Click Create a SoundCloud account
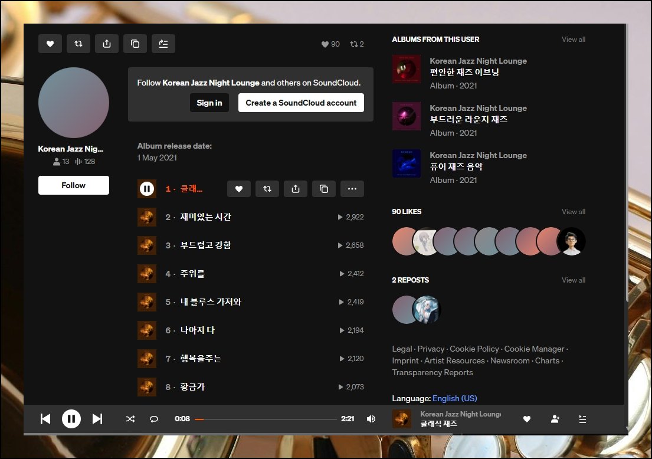The width and height of the screenshot is (652, 459). pyautogui.click(x=301, y=103)
